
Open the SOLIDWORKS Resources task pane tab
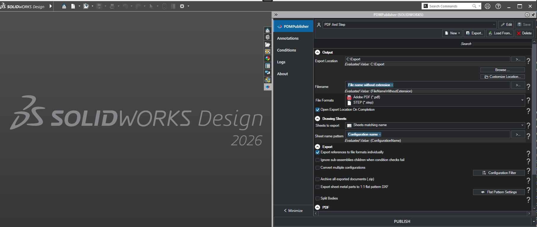coord(268,30)
